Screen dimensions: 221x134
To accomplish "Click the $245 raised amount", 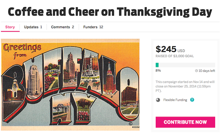I will tap(166, 49).
